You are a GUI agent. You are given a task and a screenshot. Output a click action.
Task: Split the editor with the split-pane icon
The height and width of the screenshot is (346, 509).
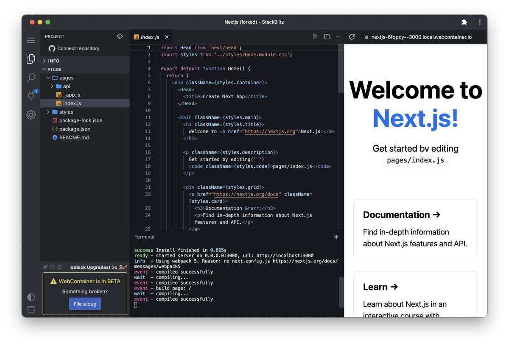pyautogui.click(x=327, y=37)
